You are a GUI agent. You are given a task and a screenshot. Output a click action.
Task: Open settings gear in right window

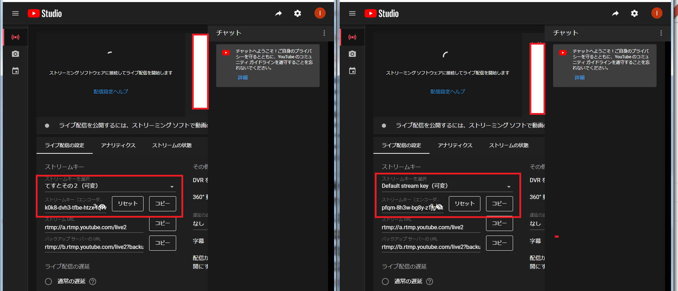(x=634, y=13)
